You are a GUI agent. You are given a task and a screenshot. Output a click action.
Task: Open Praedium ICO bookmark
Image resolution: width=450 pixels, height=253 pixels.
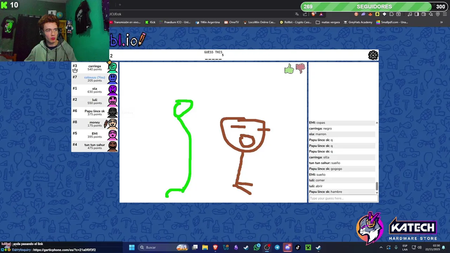tap(175, 22)
